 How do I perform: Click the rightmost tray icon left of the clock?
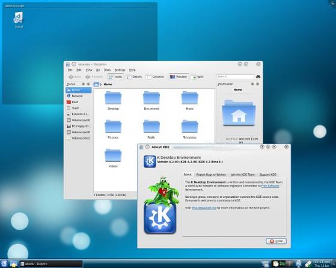coord(308,264)
